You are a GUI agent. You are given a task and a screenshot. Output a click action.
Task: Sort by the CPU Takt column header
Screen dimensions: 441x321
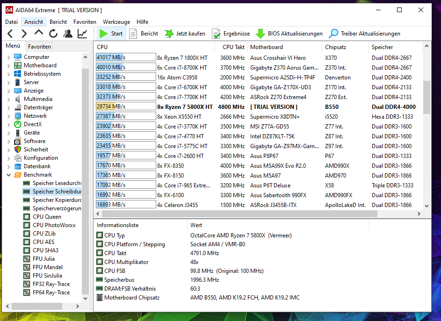[x=231, y=47]
